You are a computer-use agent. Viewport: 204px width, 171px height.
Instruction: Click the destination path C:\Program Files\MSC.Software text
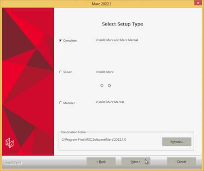point(94,139)
